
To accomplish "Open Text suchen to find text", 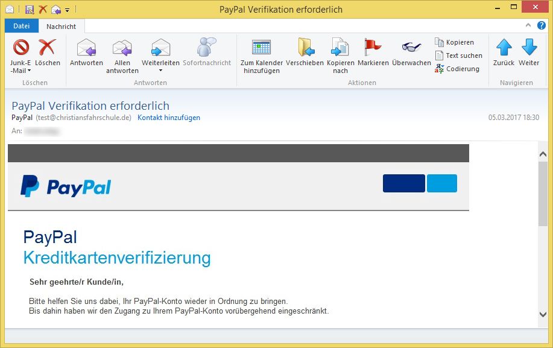I will pyautogui.click(x=458, y=55).
